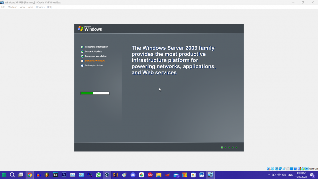This screenshot has width=318, height=179.
Task: Open WhatsApp from the taskbar
Action: pos(98,175)
